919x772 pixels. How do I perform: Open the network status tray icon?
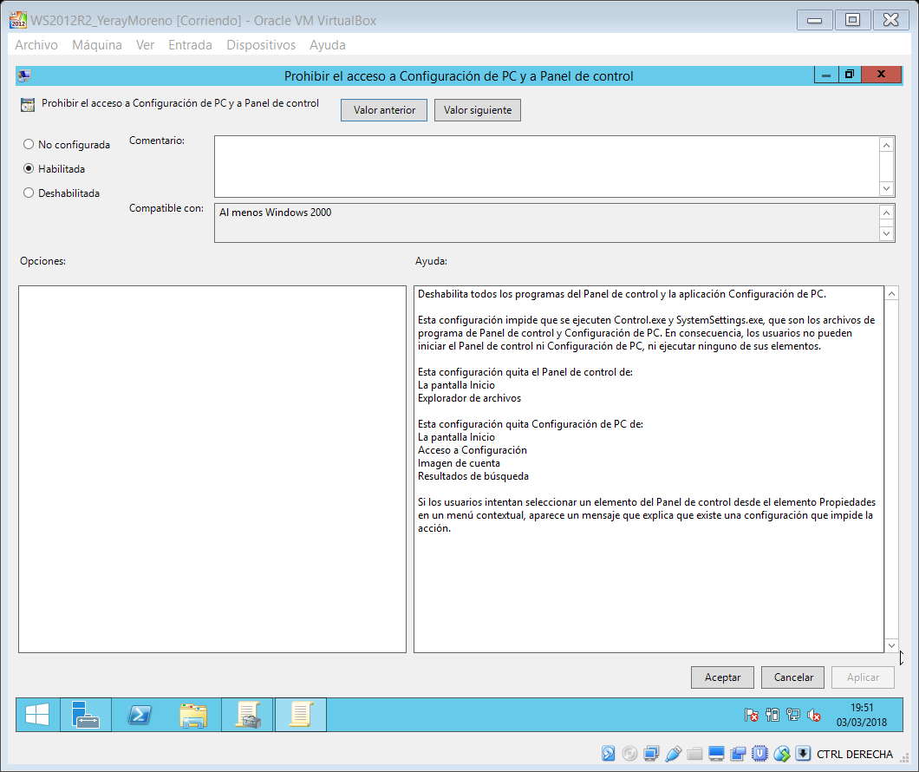(793, 715)
